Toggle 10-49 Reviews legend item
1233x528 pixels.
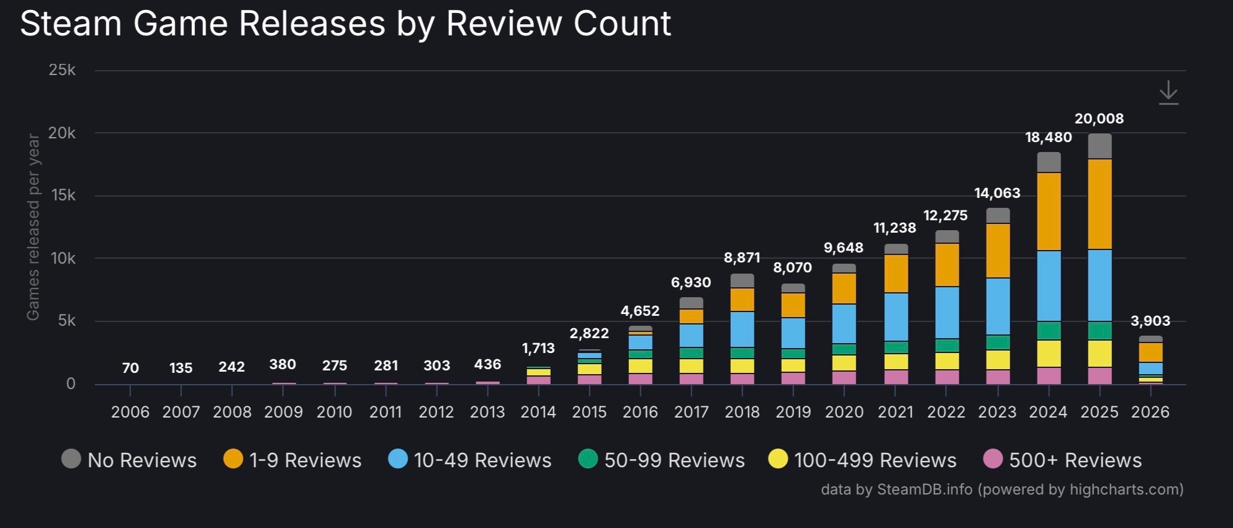tap(469, 460)
